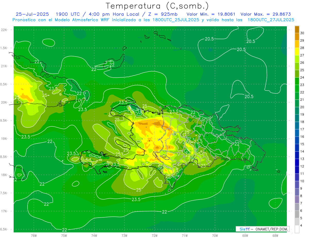Click the "22N" latitude axis label
Screen dimensions: 309x239
click(4, 30)
